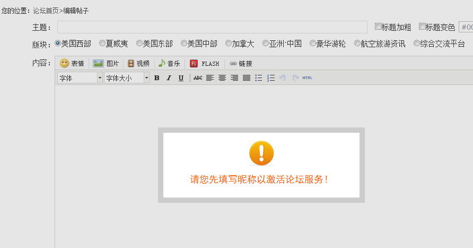Screen dimensions: 473x248
Task: Insert a hyperlink with 链接 button
Action: [x=241, y=63]
